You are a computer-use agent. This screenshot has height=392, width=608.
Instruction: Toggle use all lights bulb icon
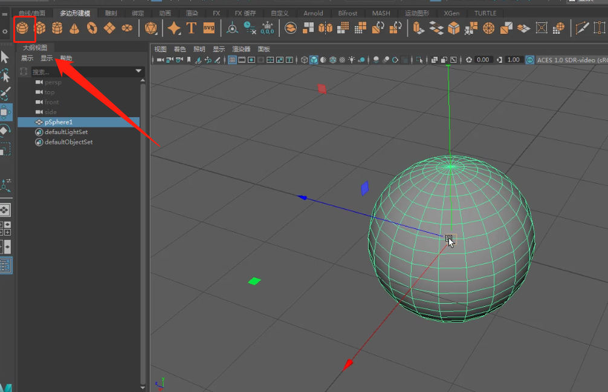(x=351, y=60)
